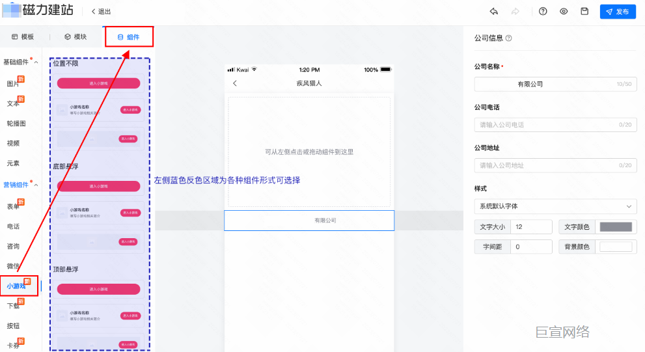The height and width of the screenshot is (352, 645).
Task: Exit editor via 退出 link
Action: (x=101, y=12)
